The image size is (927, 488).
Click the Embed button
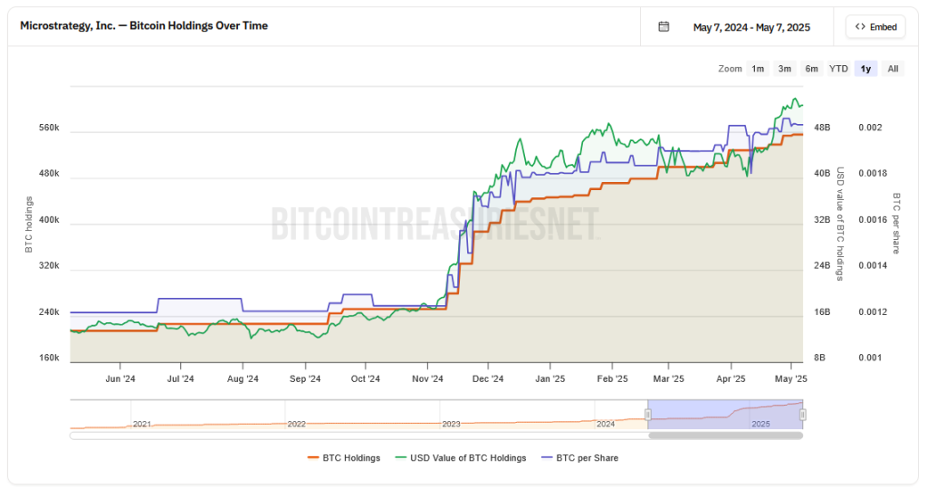coord(875,26)
